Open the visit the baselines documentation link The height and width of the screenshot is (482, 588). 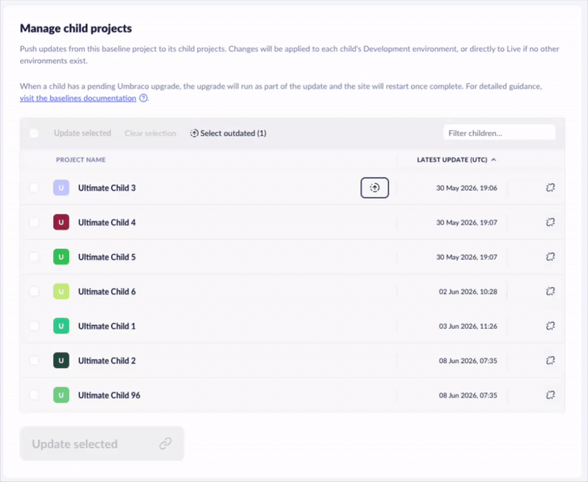[78, 99]
